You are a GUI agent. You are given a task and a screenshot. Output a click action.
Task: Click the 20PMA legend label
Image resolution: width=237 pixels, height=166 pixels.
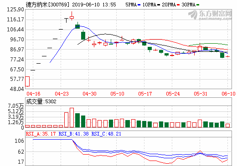click(169, 5)
